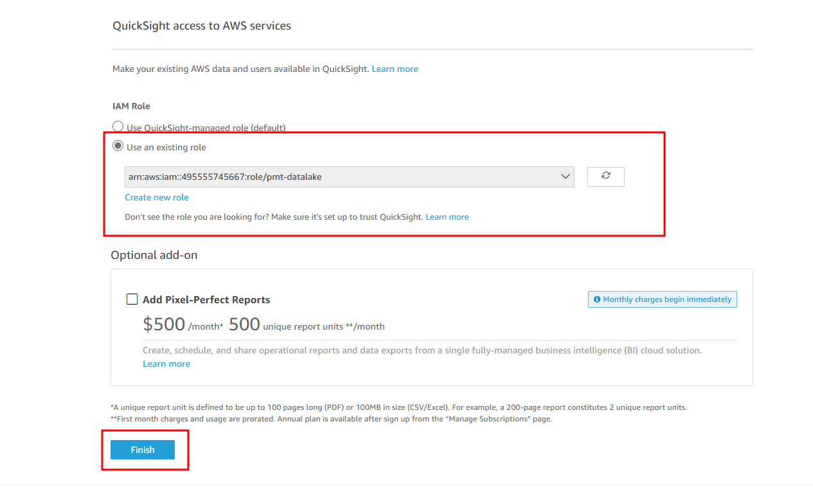Screen dimensions: 813x487
Task: Open Learn more beside AWS data description
Action: coord(395,69)
